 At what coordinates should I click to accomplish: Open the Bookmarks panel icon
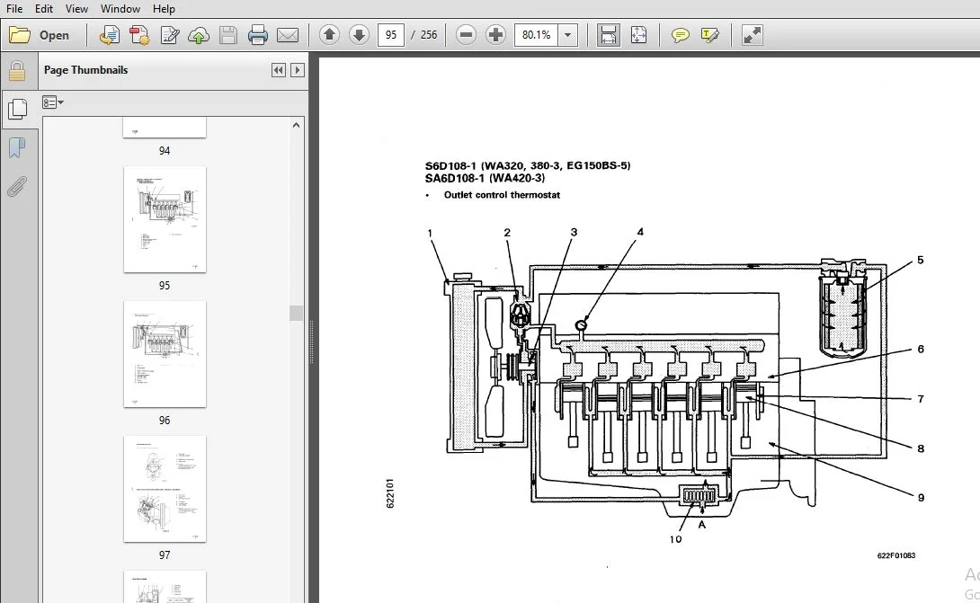(x=17, y=148)
